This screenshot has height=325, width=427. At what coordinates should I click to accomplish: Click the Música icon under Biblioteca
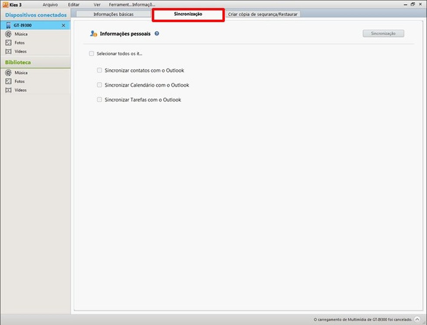click(x=8, y=72)
